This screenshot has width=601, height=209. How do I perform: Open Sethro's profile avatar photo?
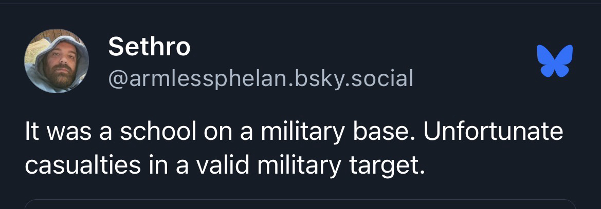click(56, 61)
